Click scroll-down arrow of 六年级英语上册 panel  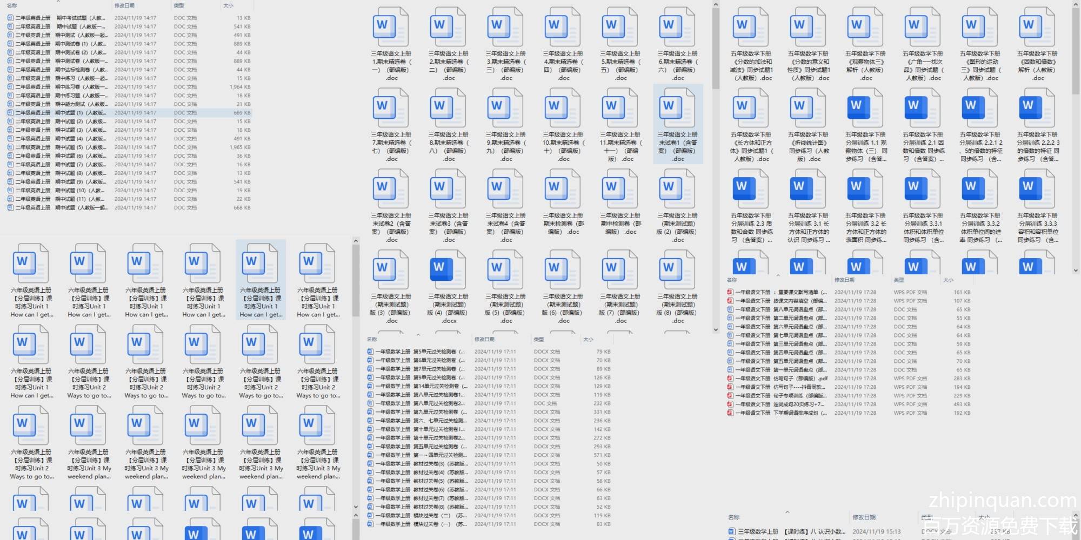coord(356,507)
